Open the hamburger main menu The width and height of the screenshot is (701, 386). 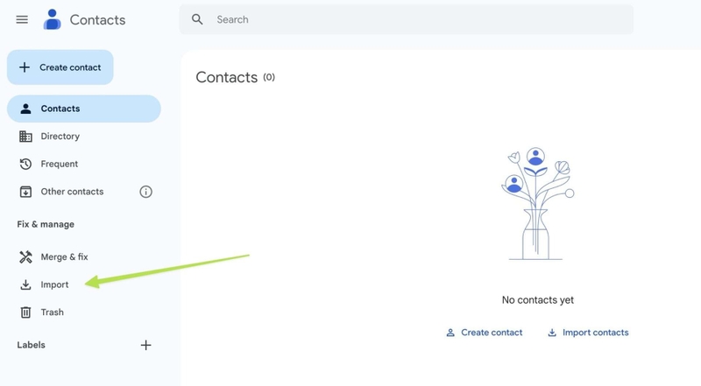tap(22, 19)
